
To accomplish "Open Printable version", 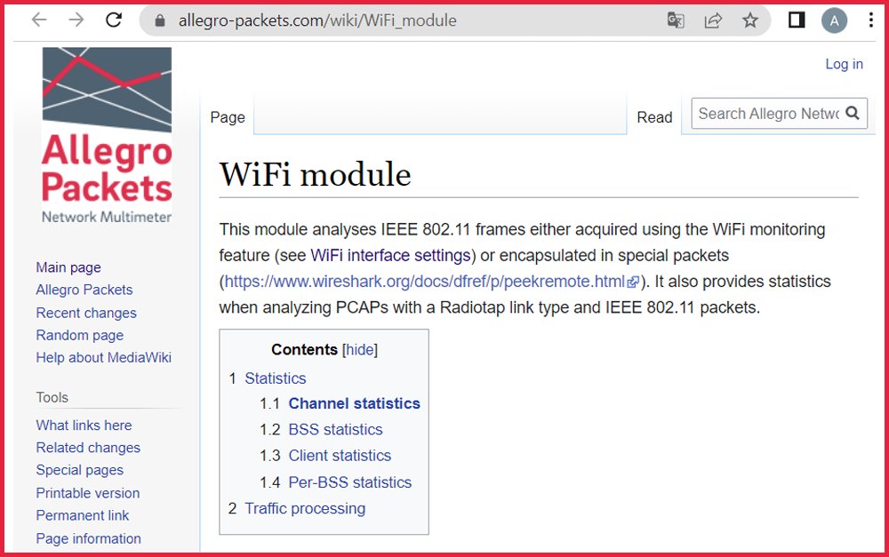I will point(87,493).
